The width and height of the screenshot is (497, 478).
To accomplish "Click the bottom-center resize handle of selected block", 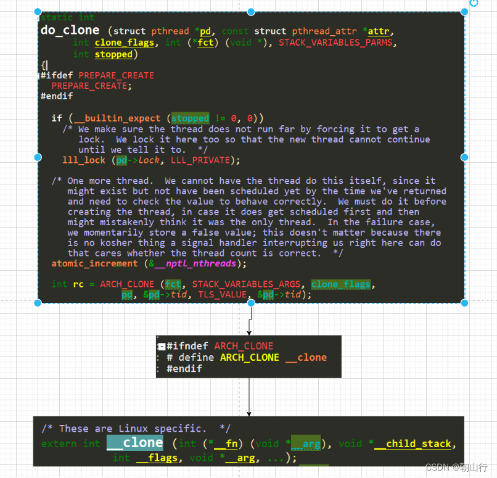I will (x=251, y=303).
